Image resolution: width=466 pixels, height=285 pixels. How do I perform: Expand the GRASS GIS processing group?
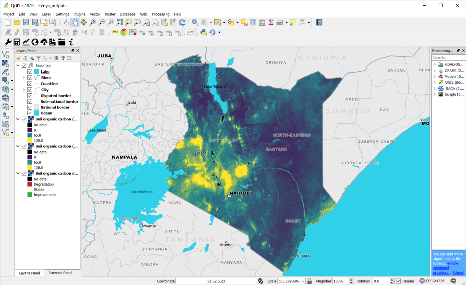435,71
